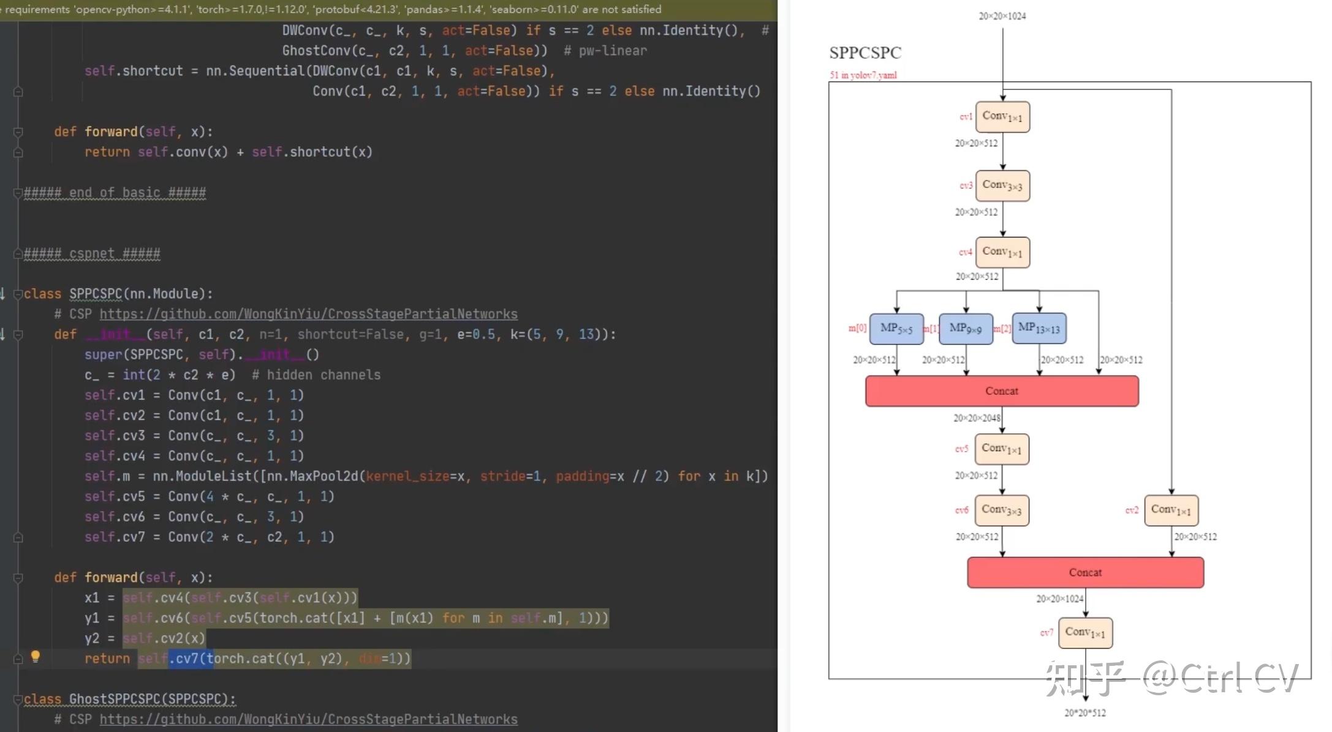The width and height of the screenshot is (1332, 732).
Task: Click the '20*20*512' output label at the bottom
Action: pos(1085,712)
